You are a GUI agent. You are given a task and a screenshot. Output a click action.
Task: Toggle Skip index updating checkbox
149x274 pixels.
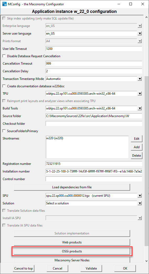4,18
